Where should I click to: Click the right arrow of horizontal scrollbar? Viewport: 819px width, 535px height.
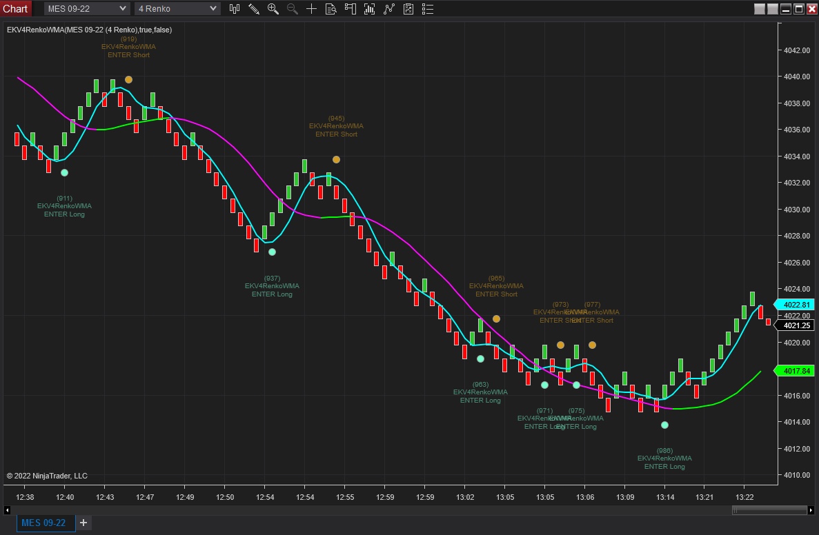pos(811,510)
